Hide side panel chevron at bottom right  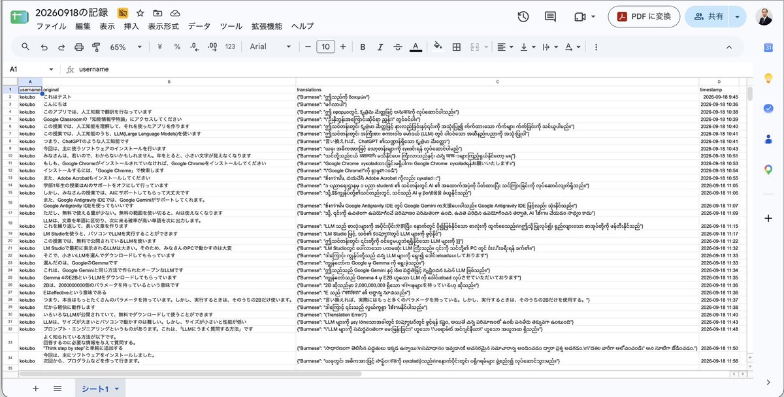tap(769, 382)
